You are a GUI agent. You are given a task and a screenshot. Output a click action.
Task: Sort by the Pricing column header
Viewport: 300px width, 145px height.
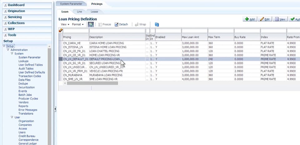(x=76, y=37)
